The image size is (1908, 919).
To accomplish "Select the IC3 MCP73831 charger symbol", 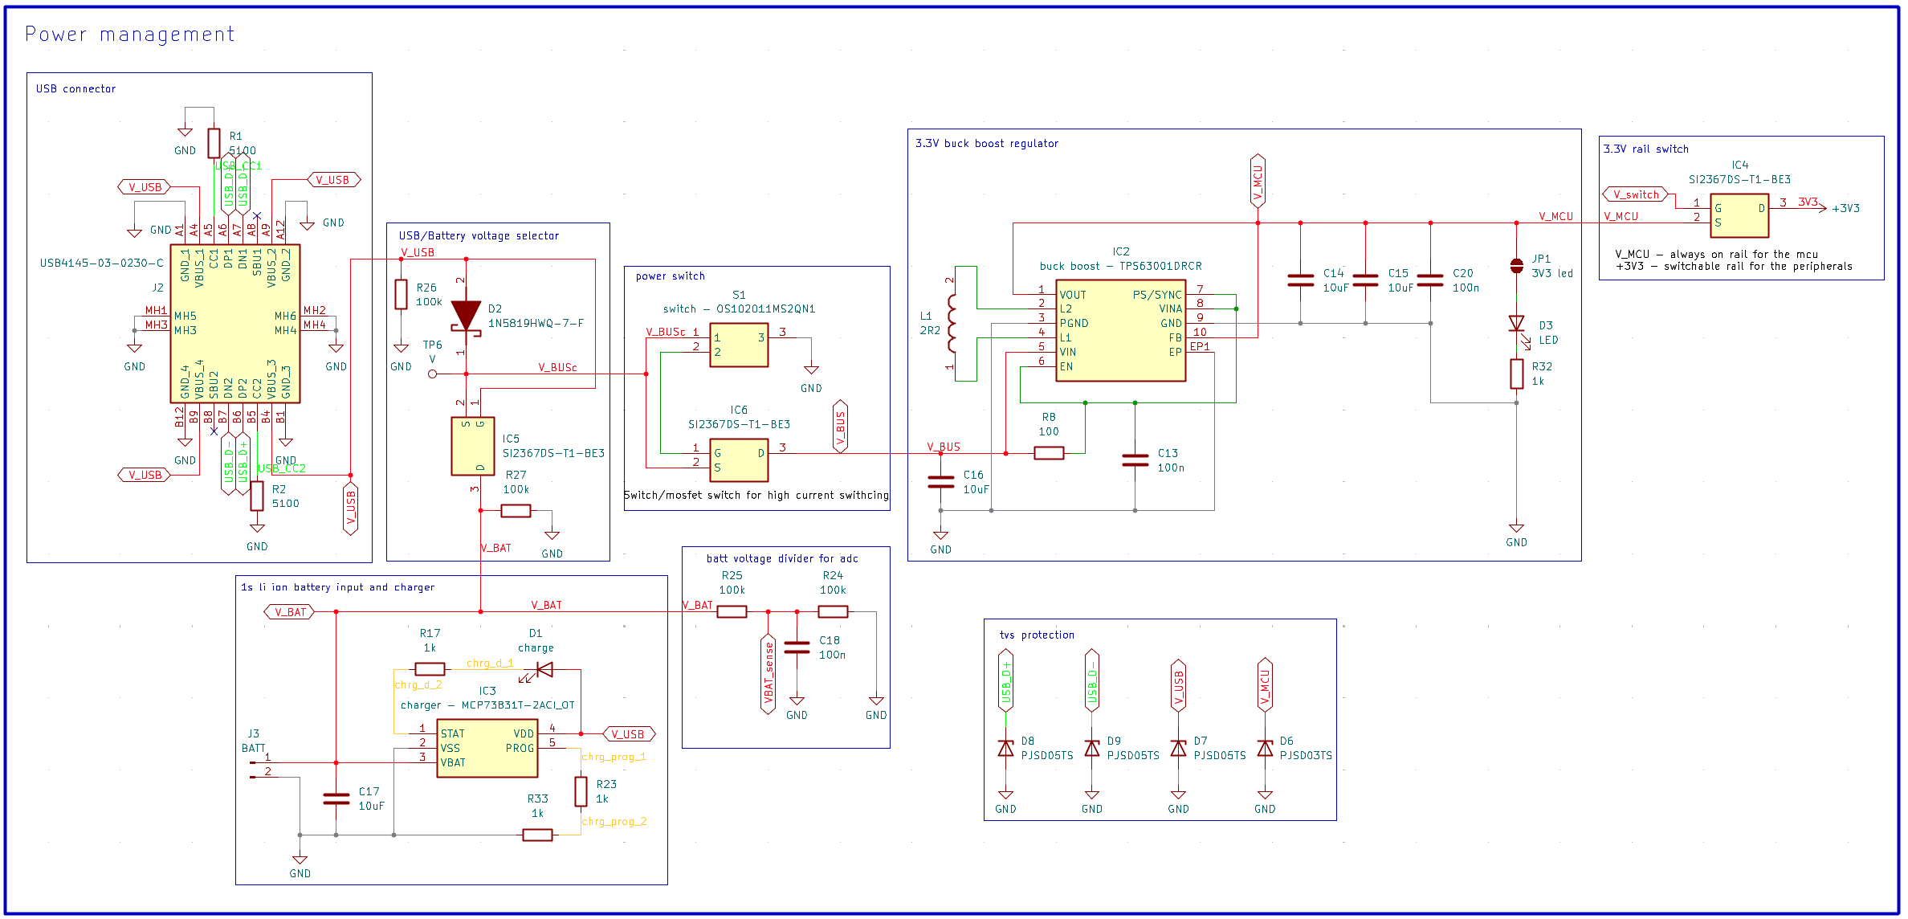I will tap(487, 748).
